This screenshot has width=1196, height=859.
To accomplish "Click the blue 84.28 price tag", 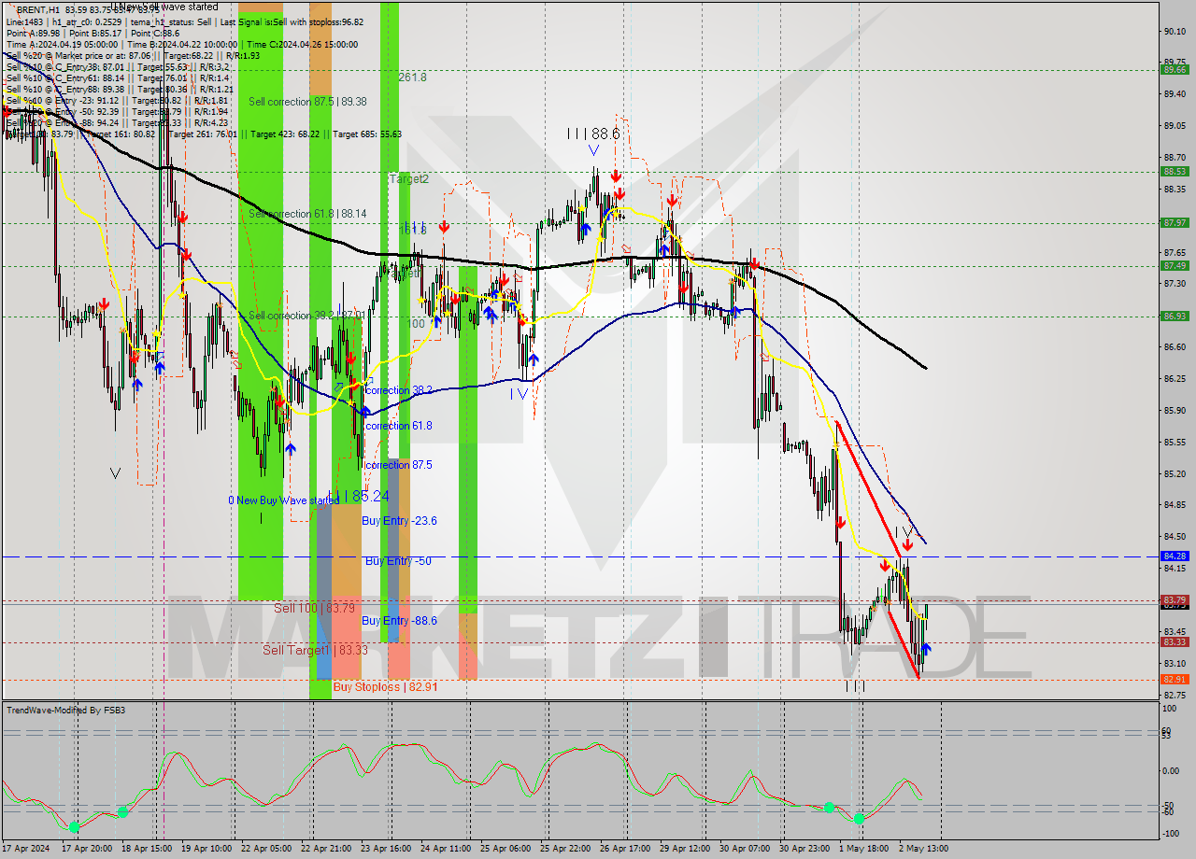I will point(1175,556).
